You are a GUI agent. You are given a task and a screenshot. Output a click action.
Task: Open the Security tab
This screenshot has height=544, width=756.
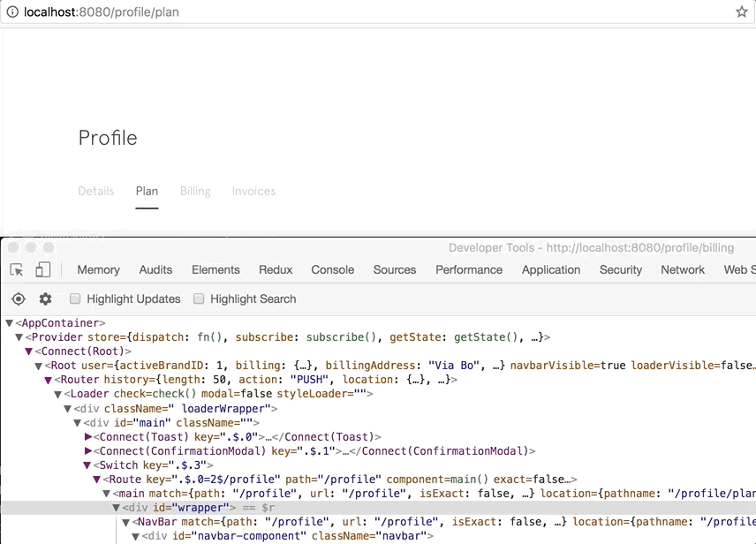[621, 269]
